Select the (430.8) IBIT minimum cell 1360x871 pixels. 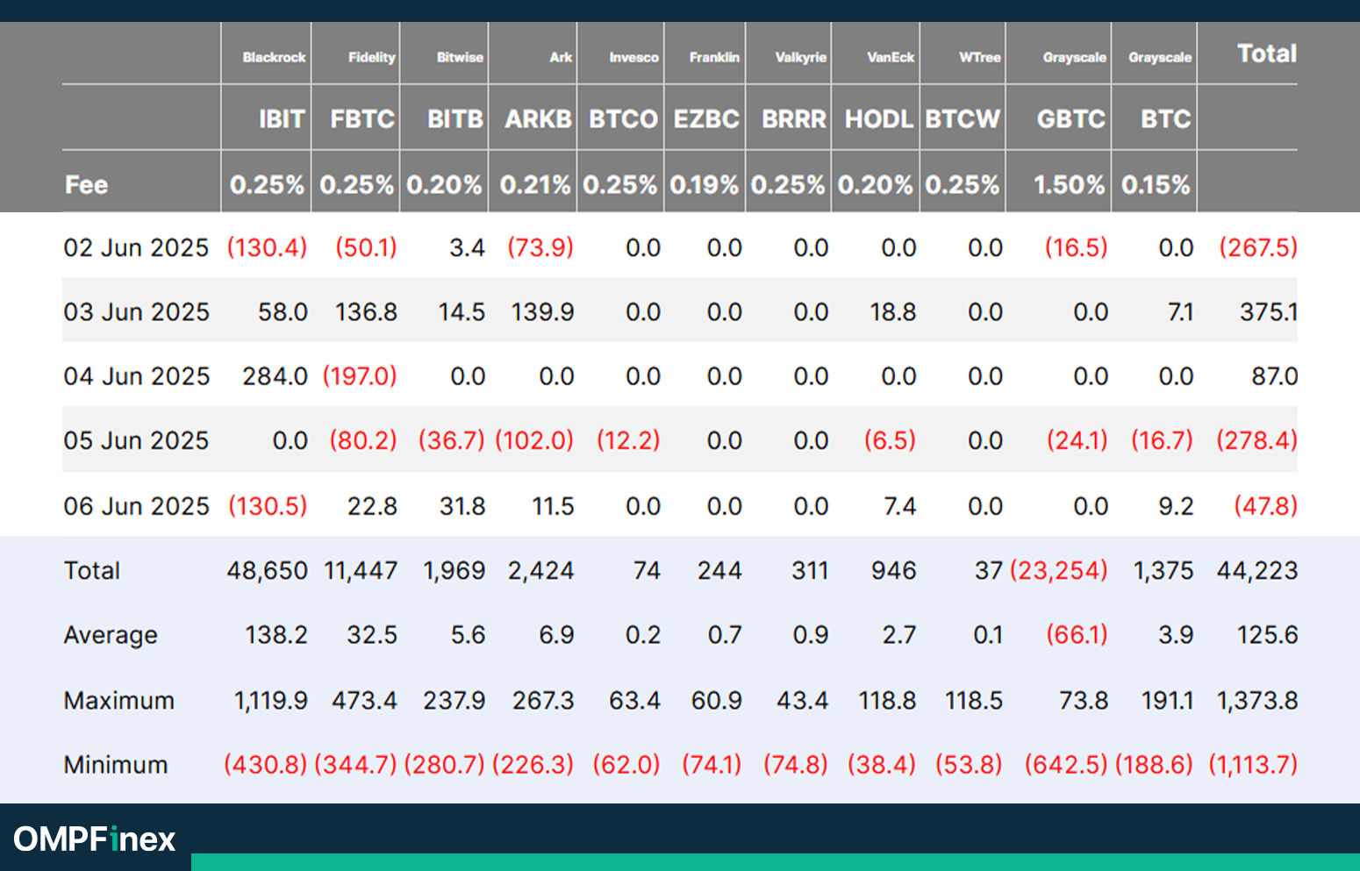(265, 765)
